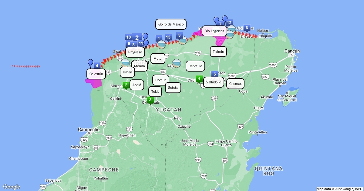This screenshot has width=364, height=191.
Task: Click green marker 3 below Tekit
Action: (150, 100)
